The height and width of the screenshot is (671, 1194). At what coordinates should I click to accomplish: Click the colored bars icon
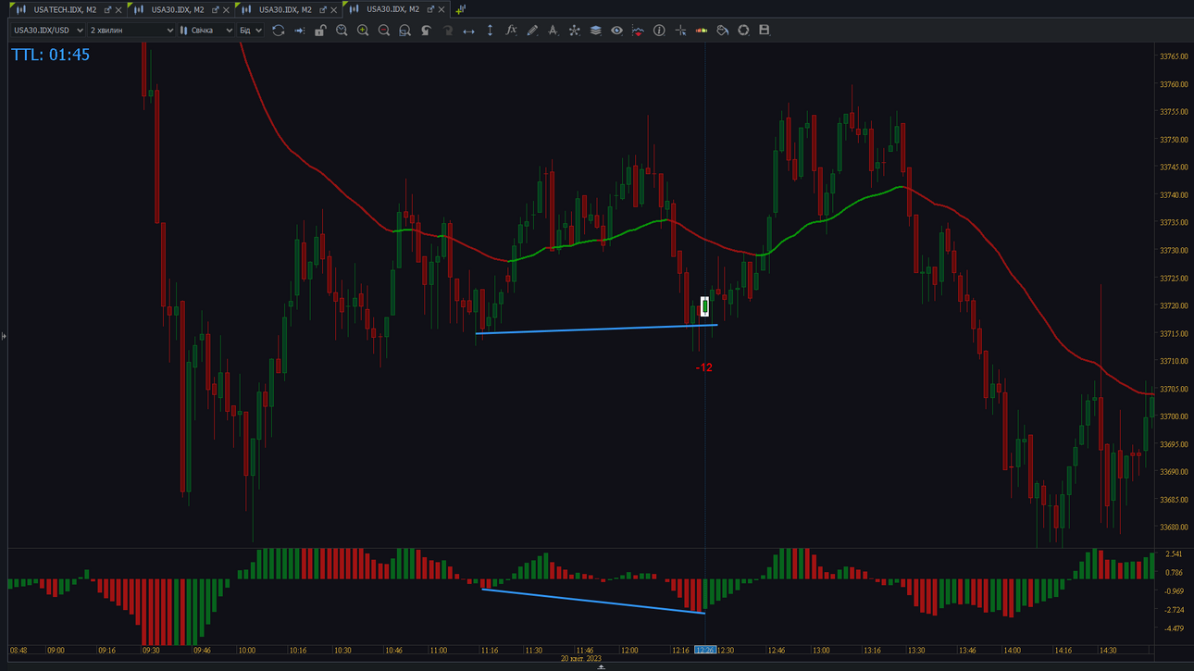point(702,31)
